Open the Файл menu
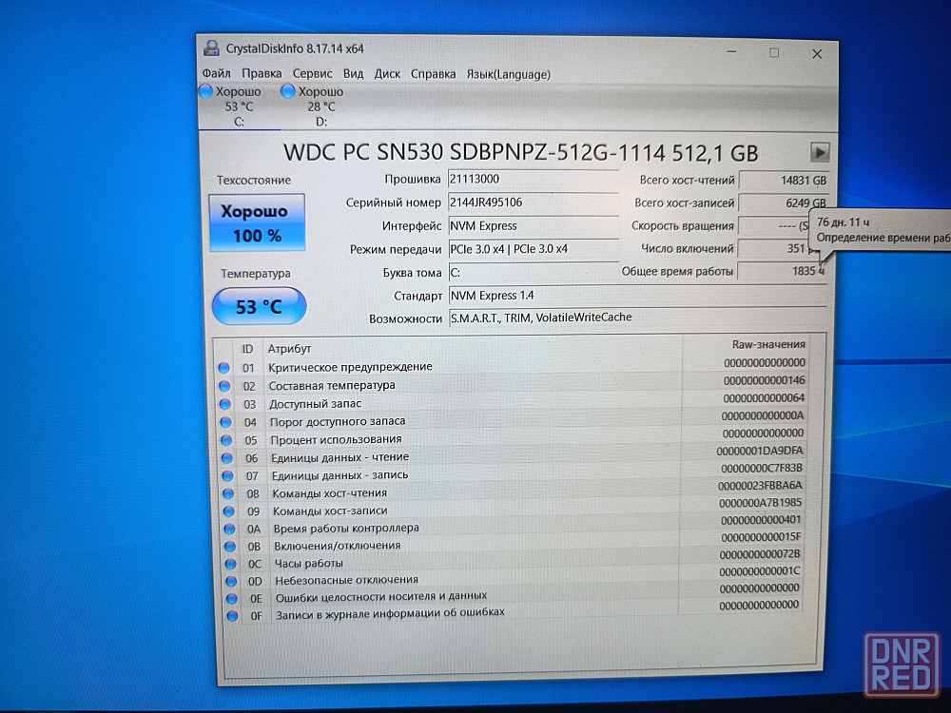 [x=216, y=73]
